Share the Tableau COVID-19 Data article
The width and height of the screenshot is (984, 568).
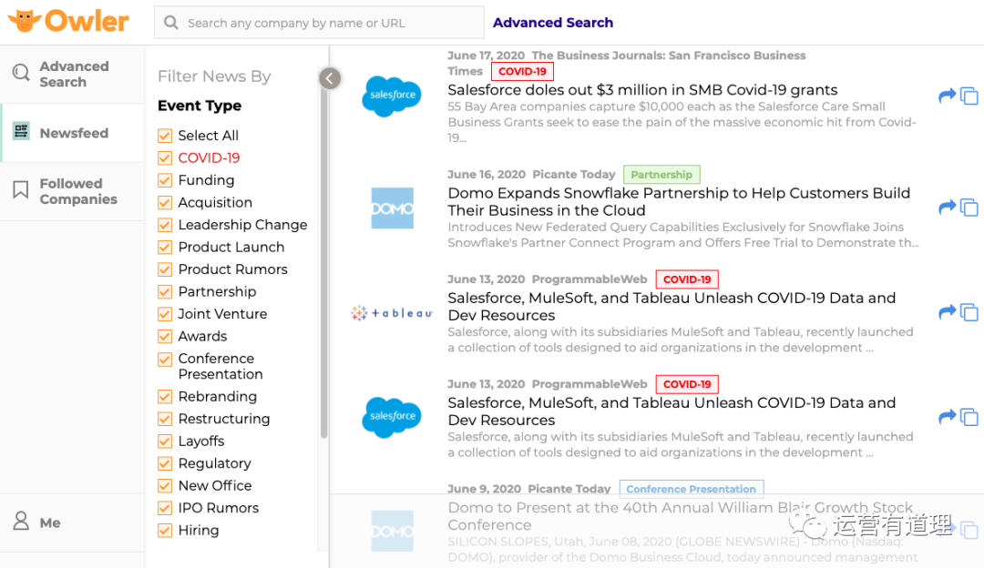[947, 311]
